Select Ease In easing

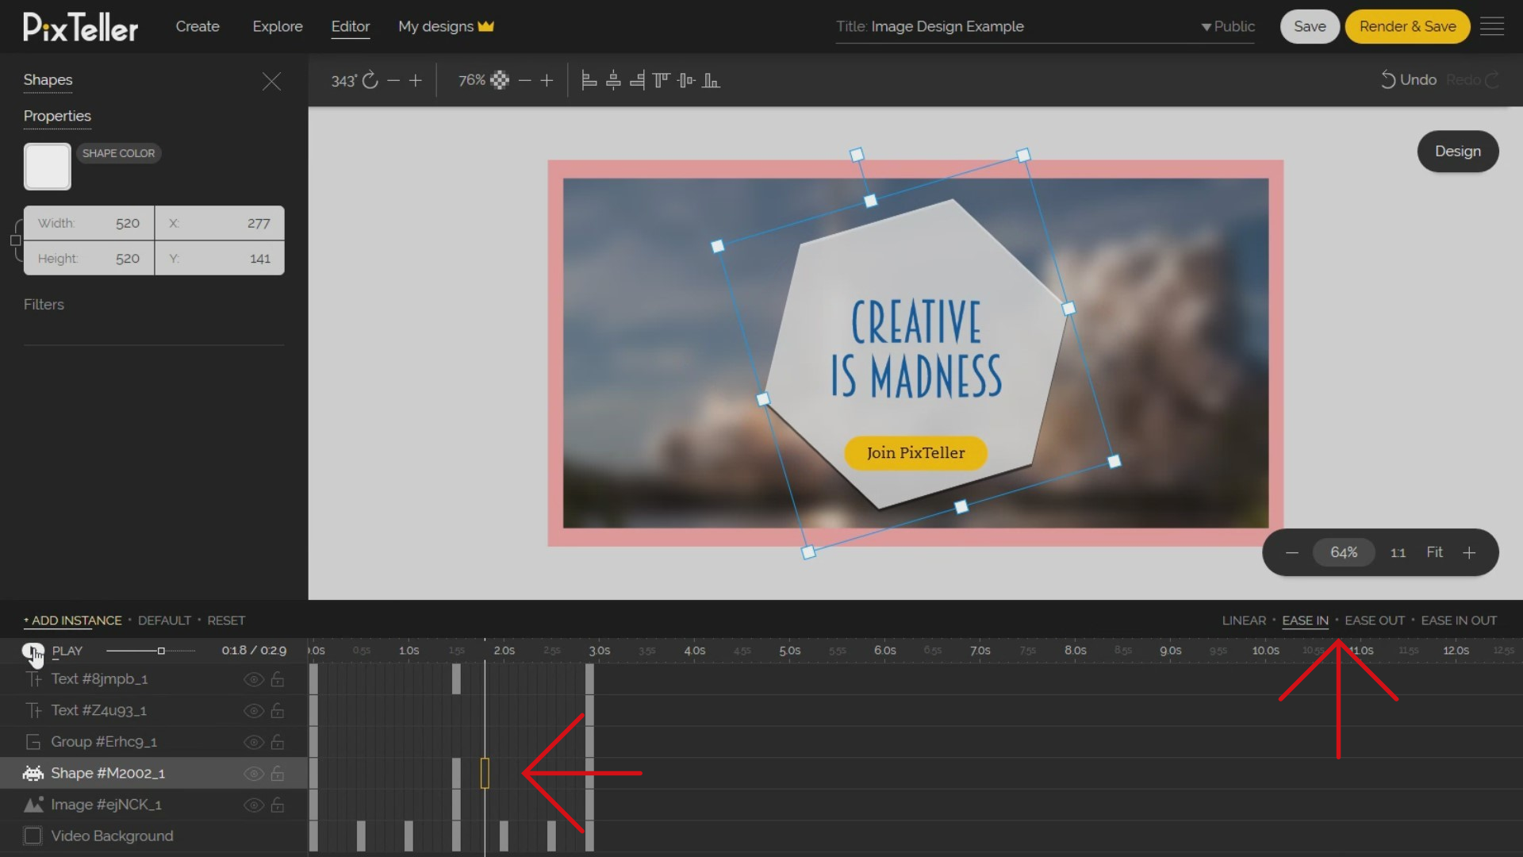click(1305, 621)
